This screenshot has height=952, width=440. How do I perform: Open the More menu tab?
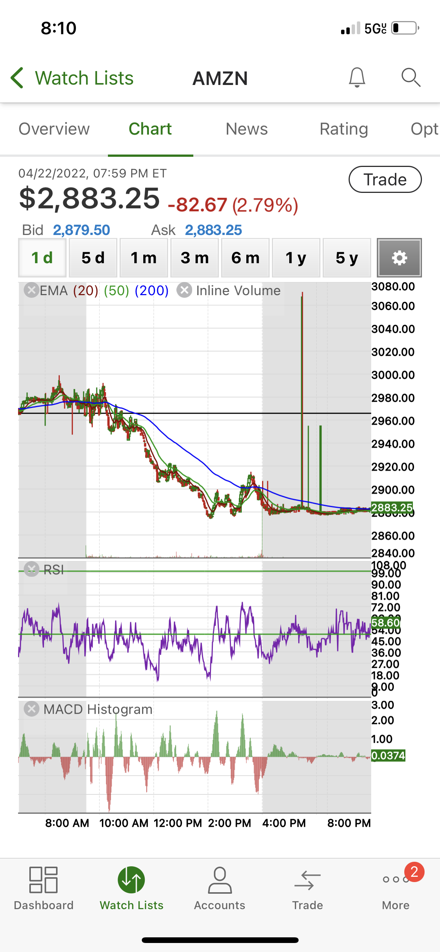396,888
